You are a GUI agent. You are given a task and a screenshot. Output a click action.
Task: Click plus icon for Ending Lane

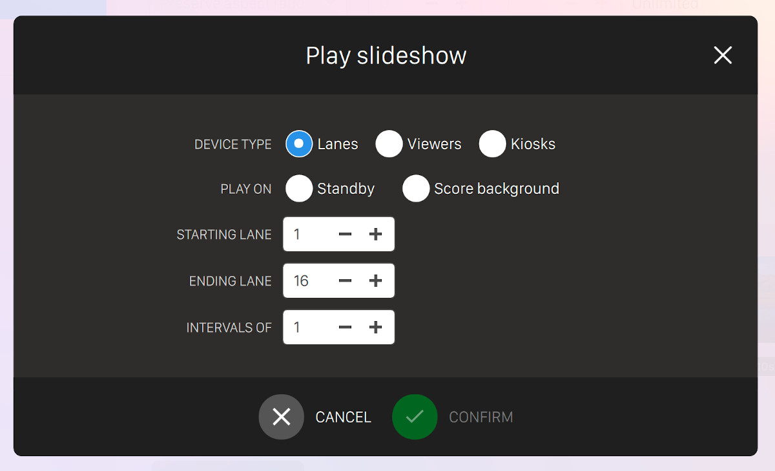click(375, 281)
